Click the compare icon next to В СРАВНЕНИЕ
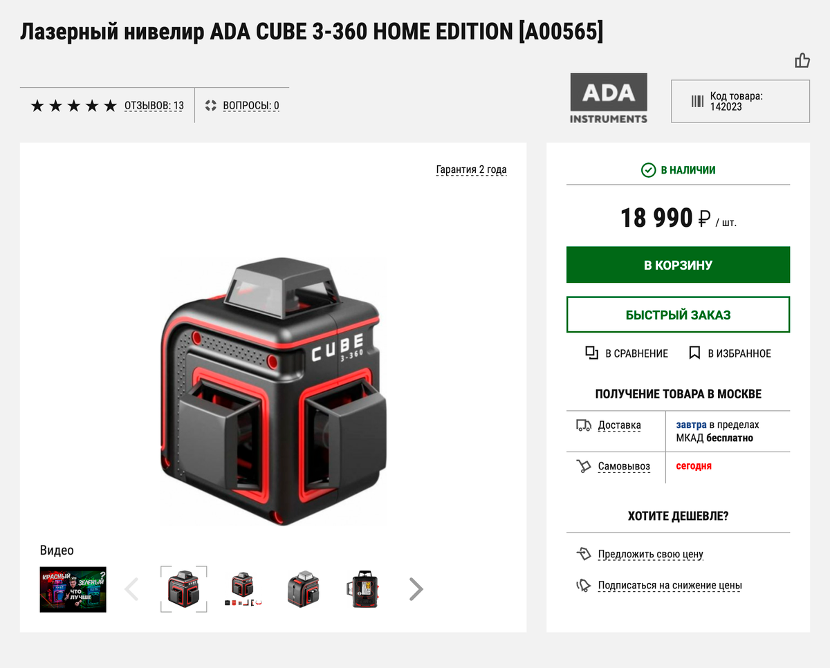Viewport: 830px width, 668px height. (591, 353)
